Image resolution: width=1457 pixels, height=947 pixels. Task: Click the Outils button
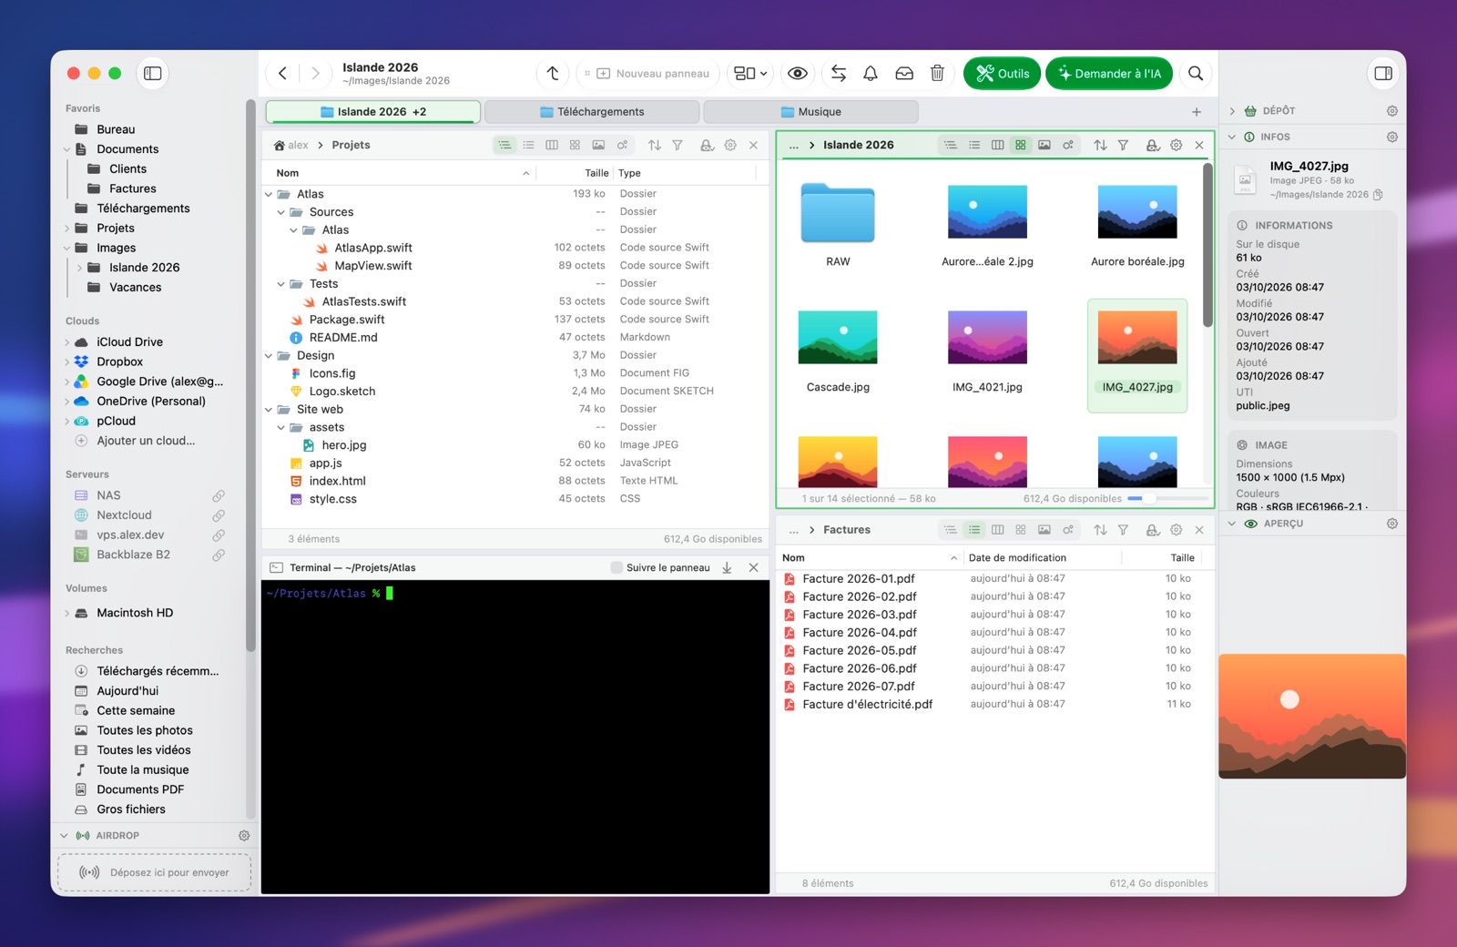[x=1003, y=74]
